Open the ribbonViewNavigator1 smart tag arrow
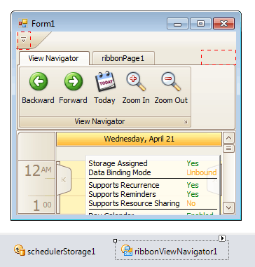 (x=222, y=238)
